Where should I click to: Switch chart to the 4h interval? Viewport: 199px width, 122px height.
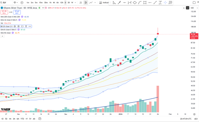point(54,3)
